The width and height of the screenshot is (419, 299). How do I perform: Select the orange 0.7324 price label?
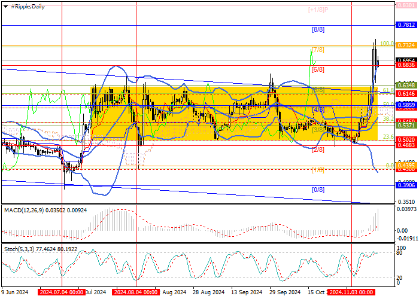[x=406, y=45]
